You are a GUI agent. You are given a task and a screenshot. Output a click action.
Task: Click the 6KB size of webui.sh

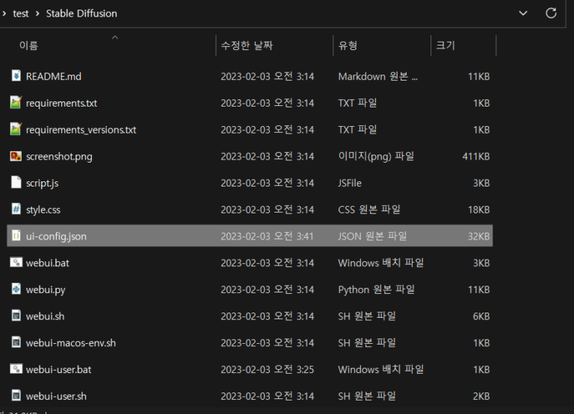click(x=481, y=316)
